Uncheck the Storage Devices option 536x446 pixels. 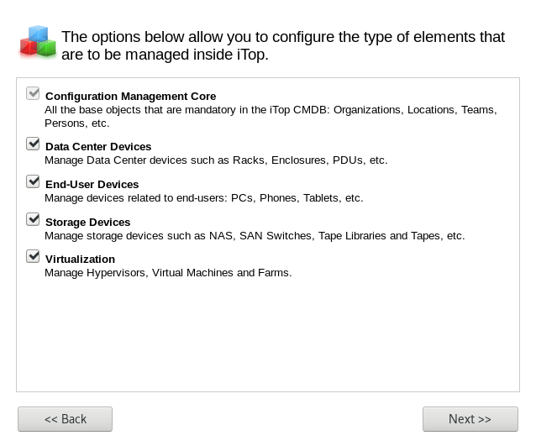(34, 219)
